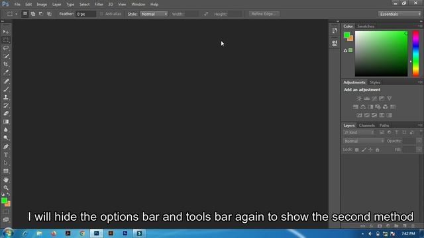
Task: Select the Blur tool
Action: [6, 130]
